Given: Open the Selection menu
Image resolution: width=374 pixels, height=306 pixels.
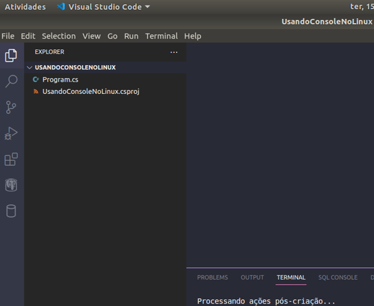Looking at the screenshot, I should click(x=59, y=36).
